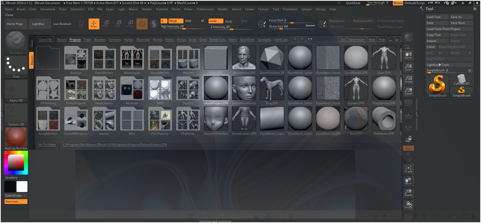Click the large SimpleBrush tool icon

coord(437,86)
